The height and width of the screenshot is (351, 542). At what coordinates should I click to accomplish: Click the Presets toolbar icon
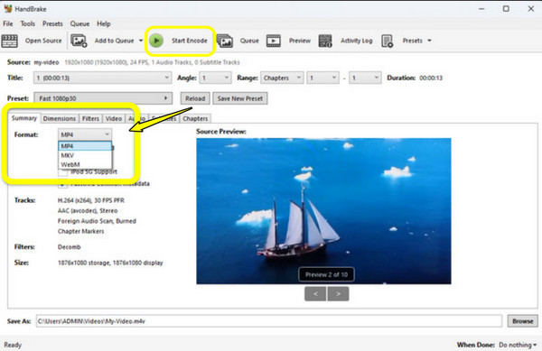388,41
